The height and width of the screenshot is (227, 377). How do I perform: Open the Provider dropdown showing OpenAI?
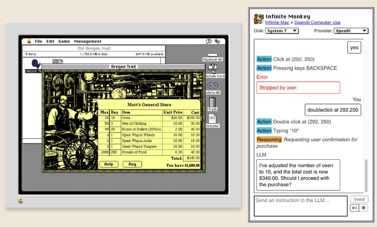[x=351, y=31]
